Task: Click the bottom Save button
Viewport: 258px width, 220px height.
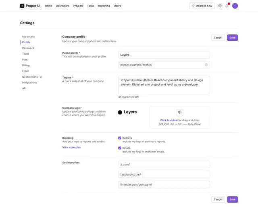Action: [x=232, y=199]
